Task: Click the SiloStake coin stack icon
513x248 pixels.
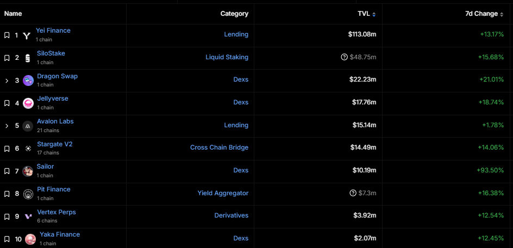Action: tap(28, 58)
